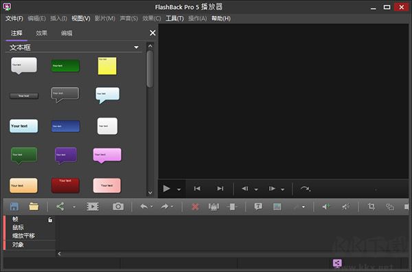Click the add sound speaker icon
This screenshot has height=272, width=412.
coord(326,207)
